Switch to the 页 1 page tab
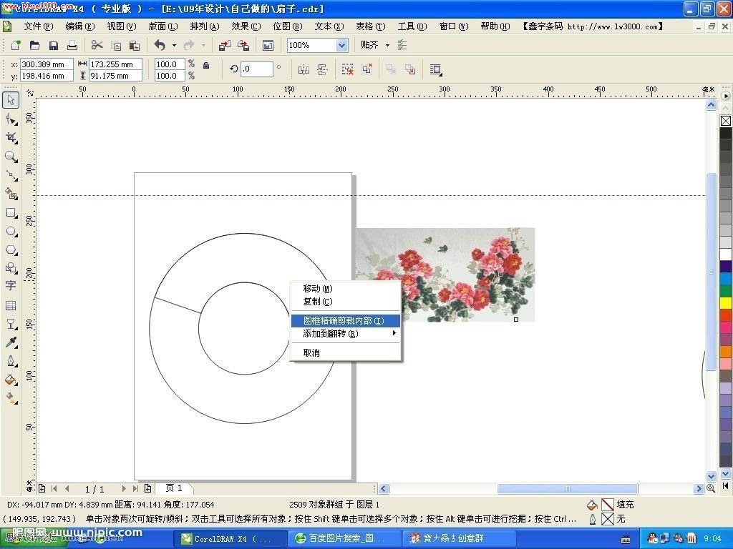733x549 pixels. 174,488
